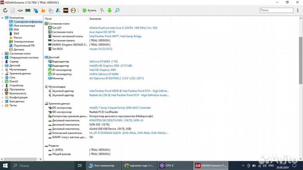
Task: Select Тесты in the tree
Action: pyautogui.click(x=13, y=105)
